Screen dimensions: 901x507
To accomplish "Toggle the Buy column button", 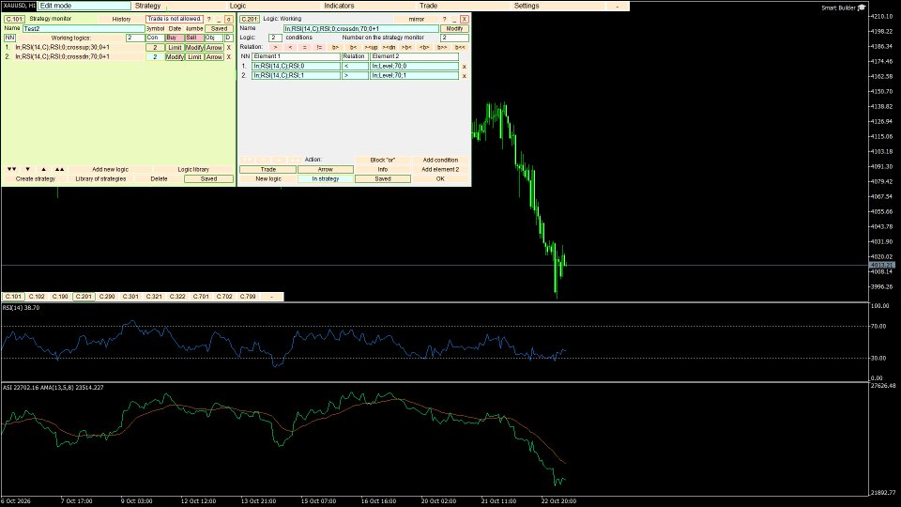I will (174, 38).
